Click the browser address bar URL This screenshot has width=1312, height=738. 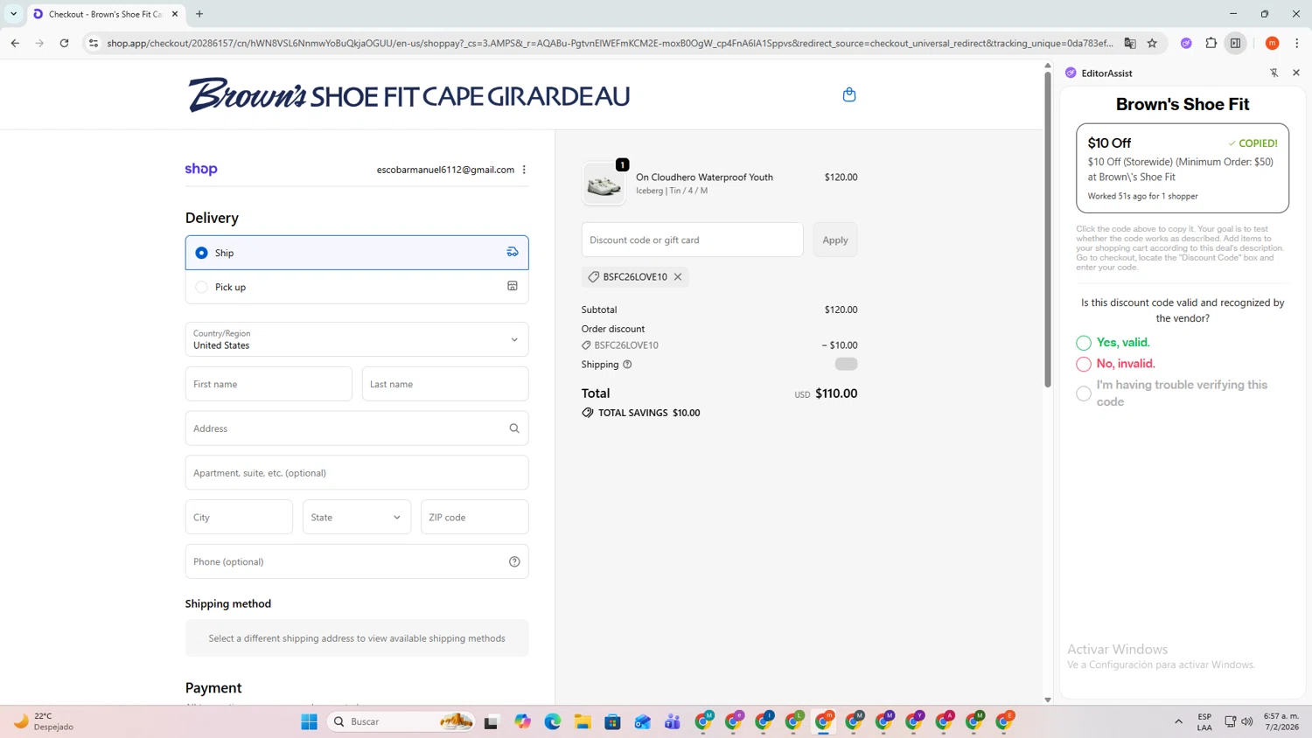coord(610,43)
